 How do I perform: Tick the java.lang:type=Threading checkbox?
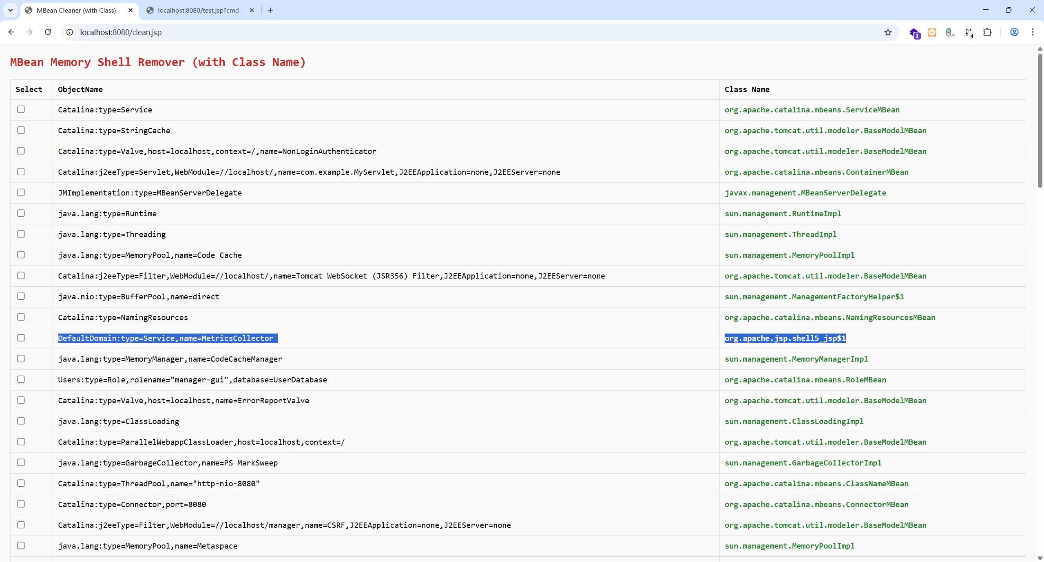point(21,234)
